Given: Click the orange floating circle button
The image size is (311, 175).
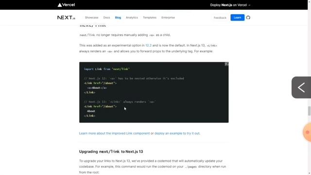Looking at the screenshot, I should pos(307,132).
